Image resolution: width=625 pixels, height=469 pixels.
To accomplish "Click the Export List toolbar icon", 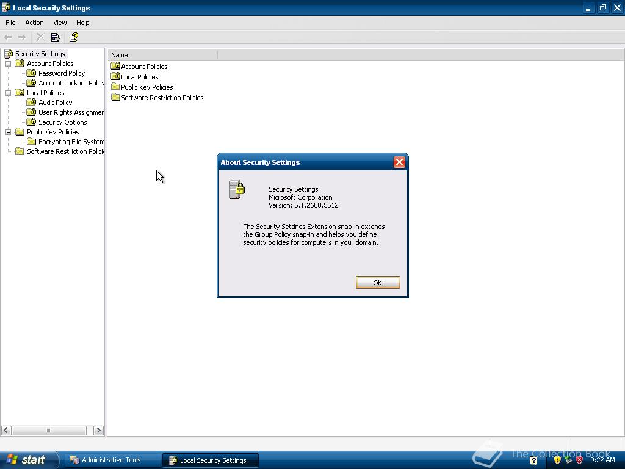I will (x=56, y=37).
